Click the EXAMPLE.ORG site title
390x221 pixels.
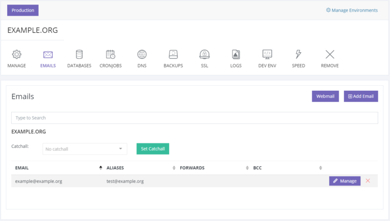(32, 30)
